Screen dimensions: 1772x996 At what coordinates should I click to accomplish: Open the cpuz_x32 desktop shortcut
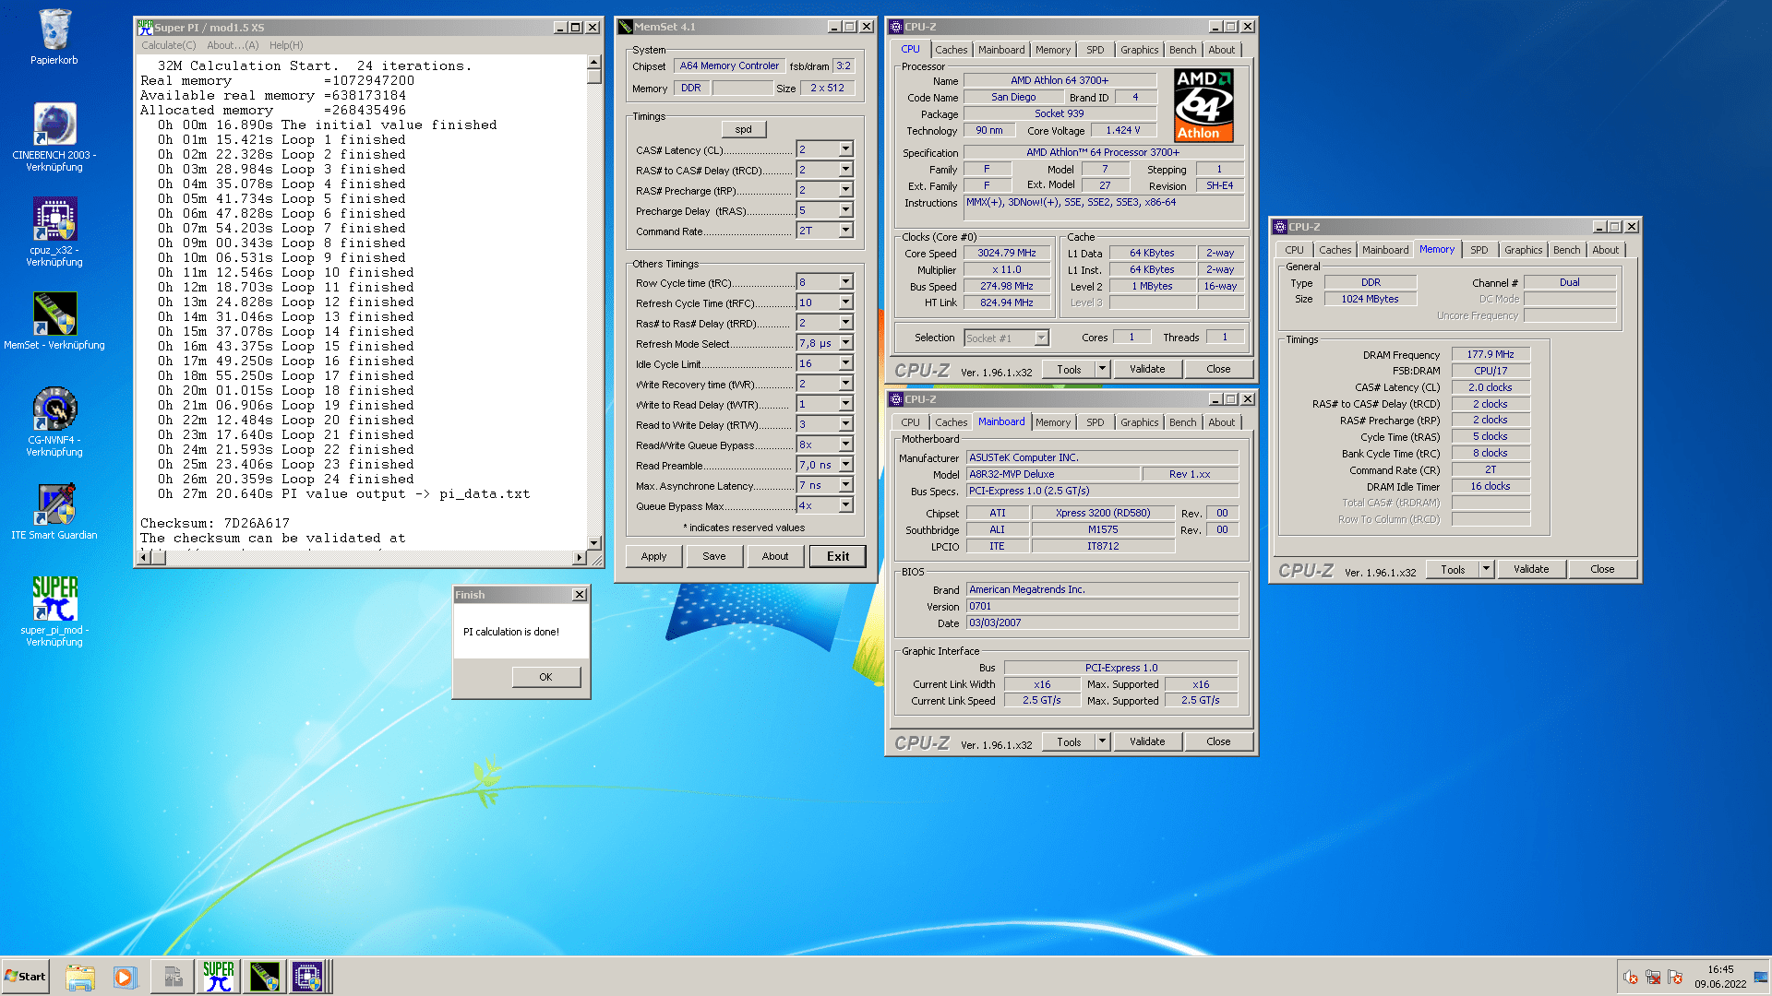(54, 231)
